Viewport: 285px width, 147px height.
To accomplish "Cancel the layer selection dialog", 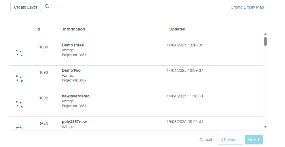I will point(206,140).
